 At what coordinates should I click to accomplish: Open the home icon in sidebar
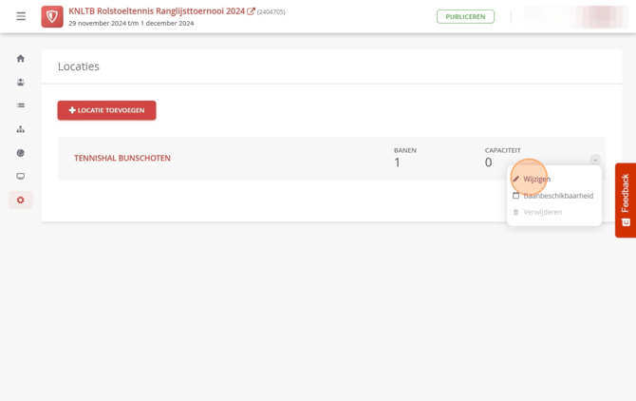coord(21,59)
